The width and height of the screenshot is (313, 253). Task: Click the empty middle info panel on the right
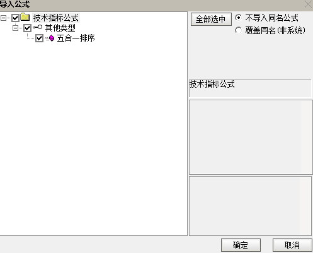pyautogui.click(x=250, y=137)
